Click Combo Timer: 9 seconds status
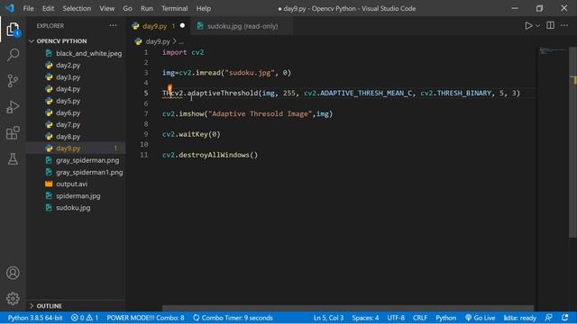Image resolution: width=577 pixels, height=324 pixels. [233, 318]
